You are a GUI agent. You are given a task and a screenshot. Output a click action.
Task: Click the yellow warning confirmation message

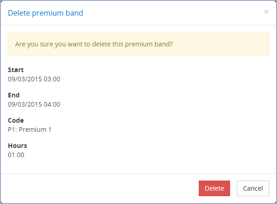point(138,44)
